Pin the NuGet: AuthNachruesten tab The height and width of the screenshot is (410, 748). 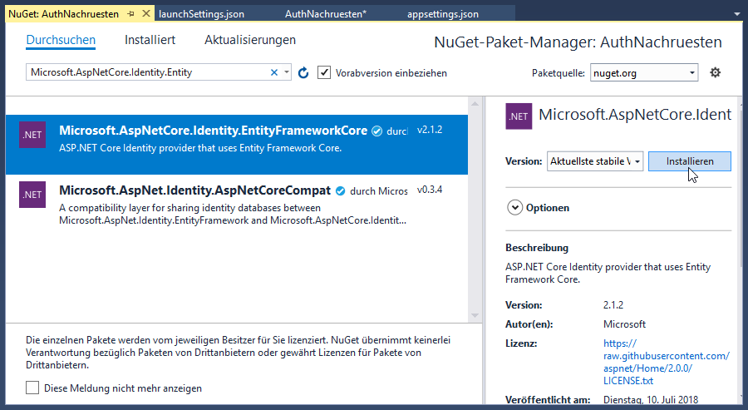point(130,14)
